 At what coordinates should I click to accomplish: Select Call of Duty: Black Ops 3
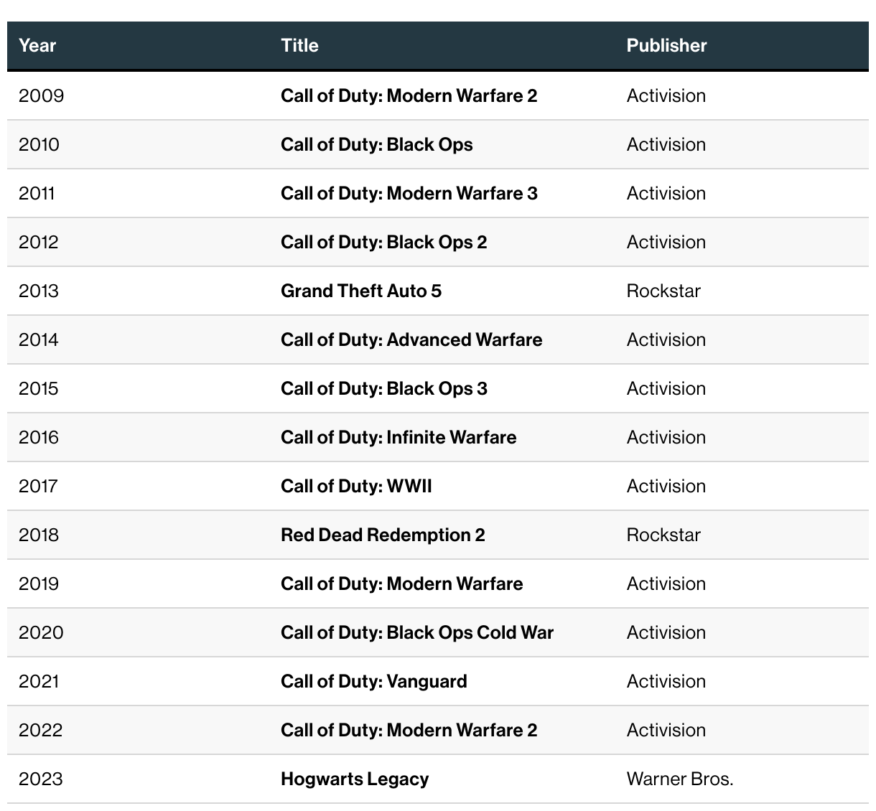point(383,388)
